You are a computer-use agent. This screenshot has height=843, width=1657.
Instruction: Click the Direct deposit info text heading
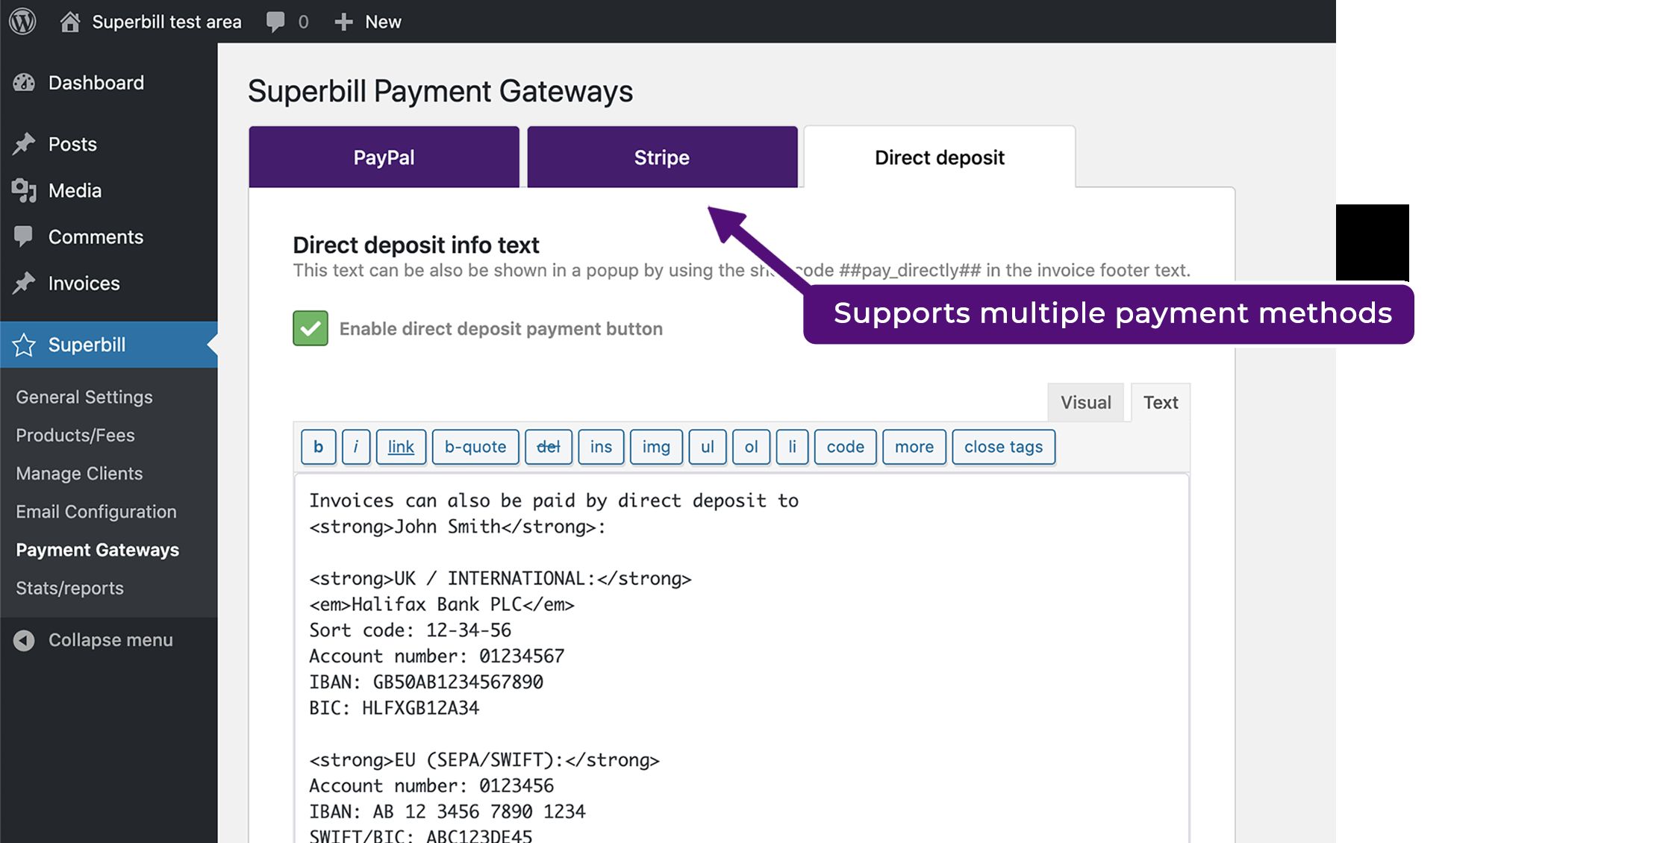(x=416, y=245)
